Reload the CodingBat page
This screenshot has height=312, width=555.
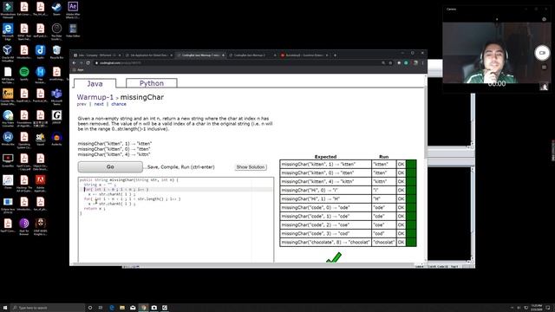[88, 63]
